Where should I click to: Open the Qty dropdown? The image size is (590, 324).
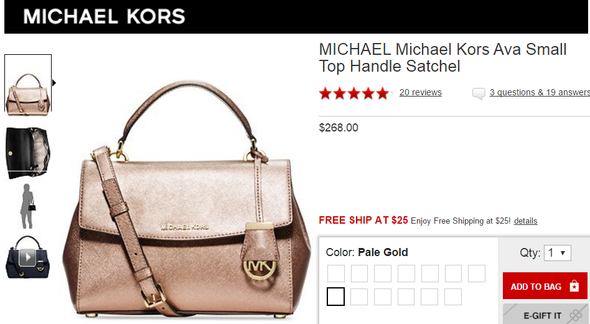coord(557,253)
